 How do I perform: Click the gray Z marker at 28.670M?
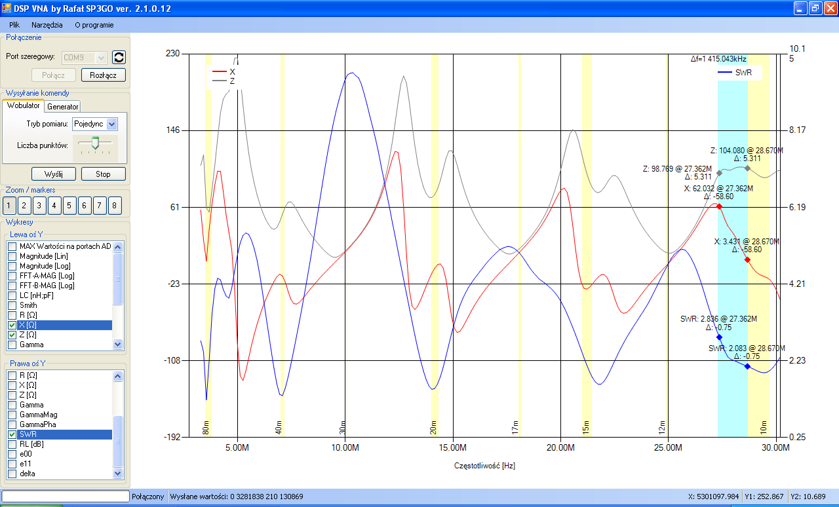pos(747,168)
